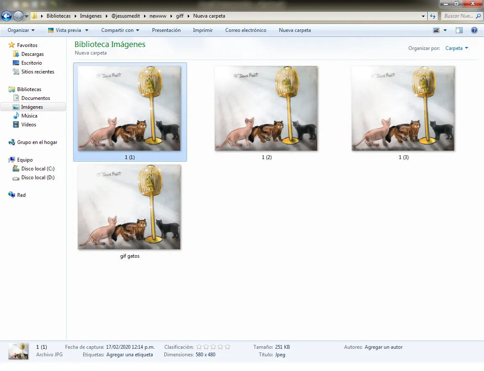The width and height of the screenshot is (484, 371).
Task: Expand the arrow after Imágenes in breadcrumb
Action: pos(106,16)
